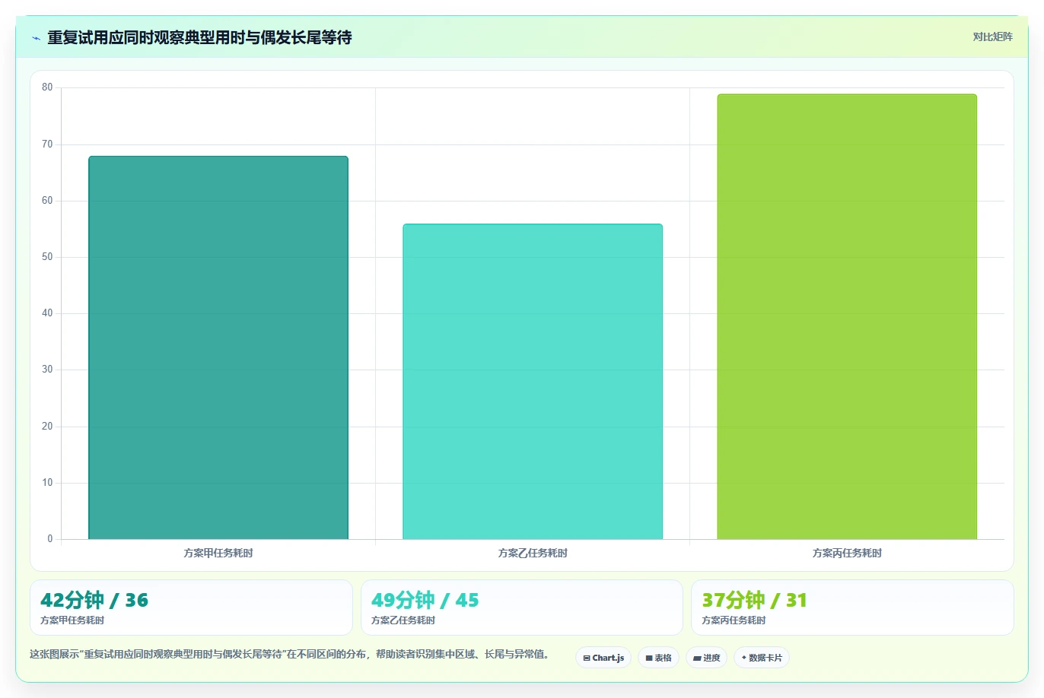Select the 37分钟 / 31 stat card

[x=852, y=608]
